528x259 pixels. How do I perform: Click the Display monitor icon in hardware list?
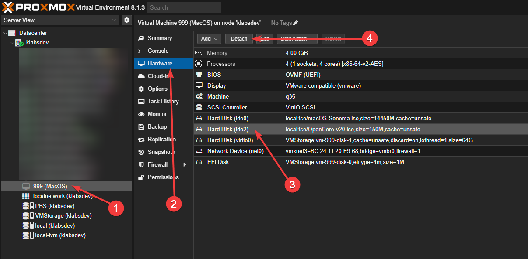[x=199, y=85]
